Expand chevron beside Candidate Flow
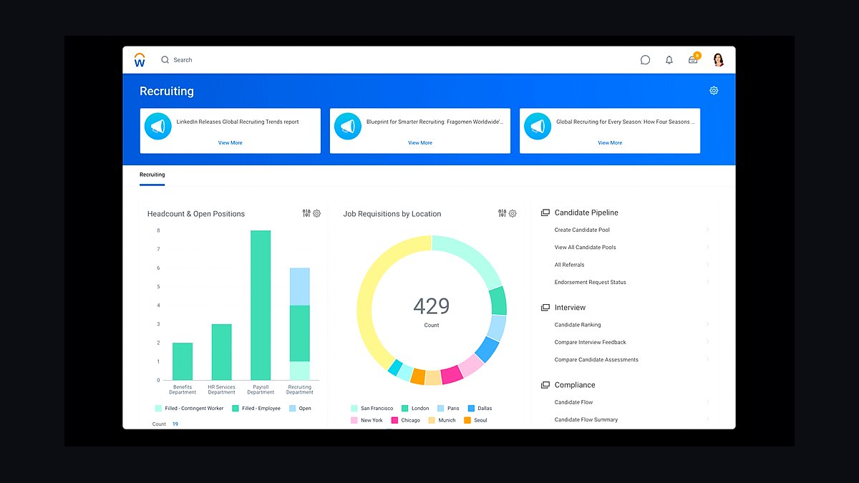The image size is (859, 483). [x=707, y=402]
